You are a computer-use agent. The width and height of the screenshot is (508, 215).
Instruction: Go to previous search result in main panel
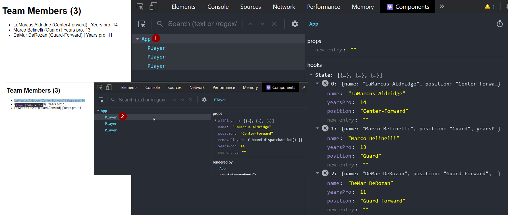click(x=250, y=24)
